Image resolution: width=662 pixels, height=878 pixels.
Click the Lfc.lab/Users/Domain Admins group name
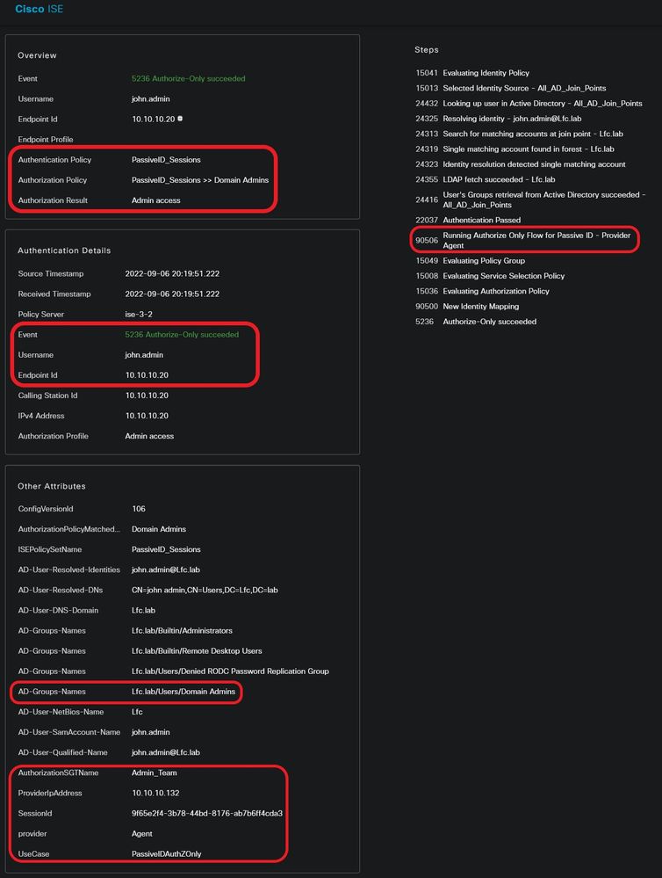(x=183, y=692)
